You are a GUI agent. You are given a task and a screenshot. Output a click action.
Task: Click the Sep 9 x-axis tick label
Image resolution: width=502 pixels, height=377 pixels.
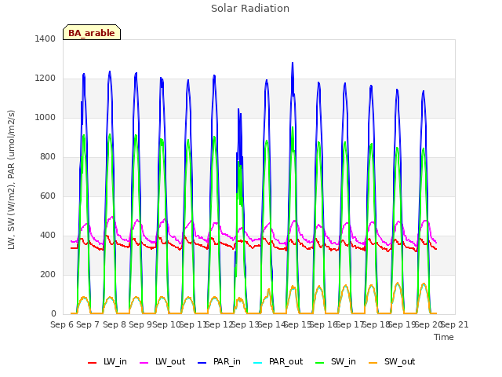click(140, 324)
